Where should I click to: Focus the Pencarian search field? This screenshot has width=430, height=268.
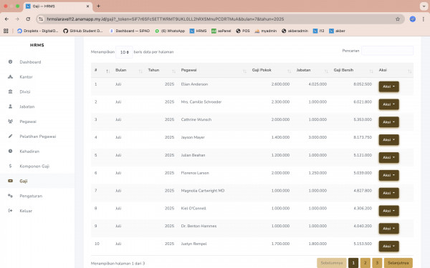[x=387, y=51]
